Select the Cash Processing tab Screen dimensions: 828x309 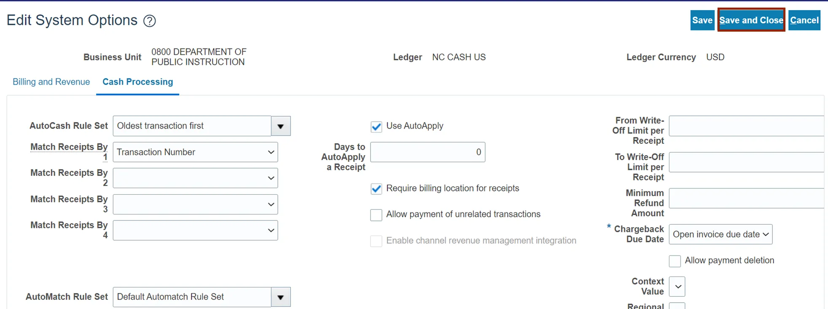pos(137,82)
